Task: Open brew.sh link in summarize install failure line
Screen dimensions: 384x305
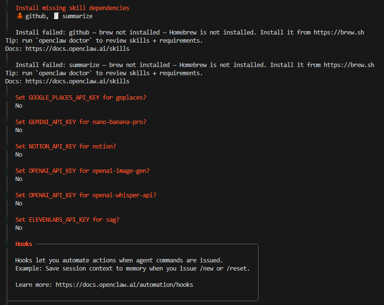Action: (349, 65)
